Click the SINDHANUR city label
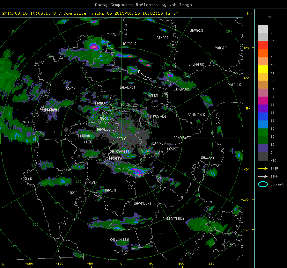This screenshot has width=287, height=268. [x=196, y=115]
